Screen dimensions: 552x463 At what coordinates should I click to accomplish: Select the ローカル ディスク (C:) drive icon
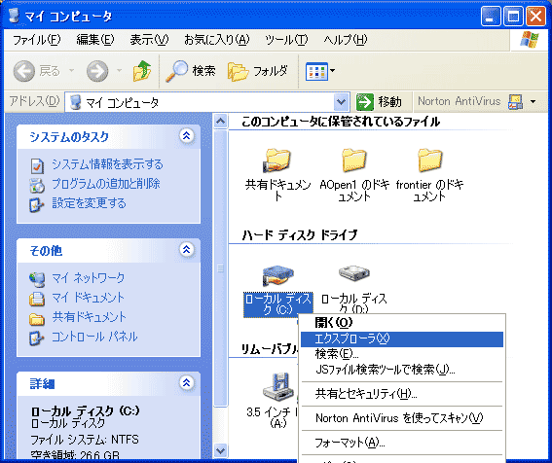point(277,276)
